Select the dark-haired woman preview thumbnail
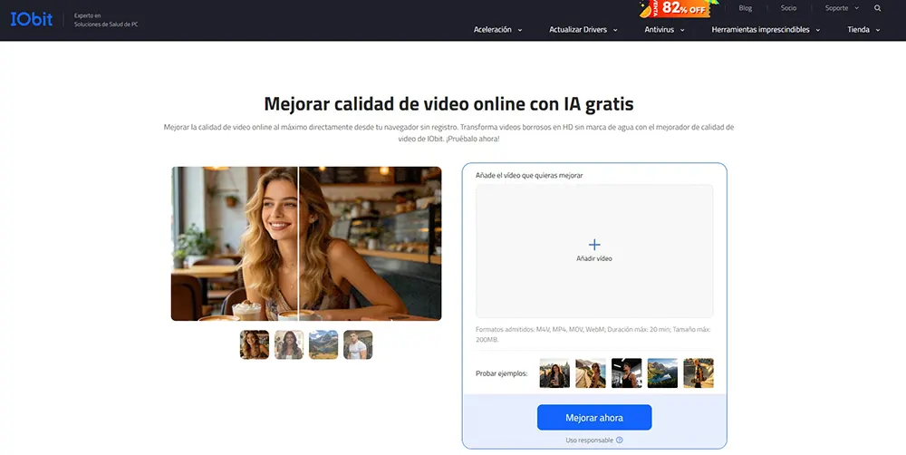Viewport: 906px width, 455px height. point(289,344)
